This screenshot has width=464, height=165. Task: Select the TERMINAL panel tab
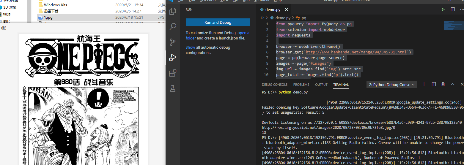[341, 85]
